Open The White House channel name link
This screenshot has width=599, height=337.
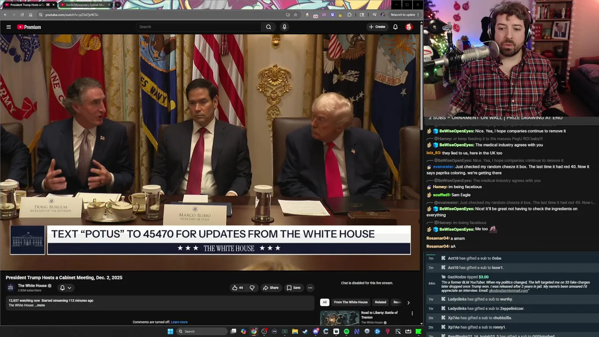pos(32,286)
